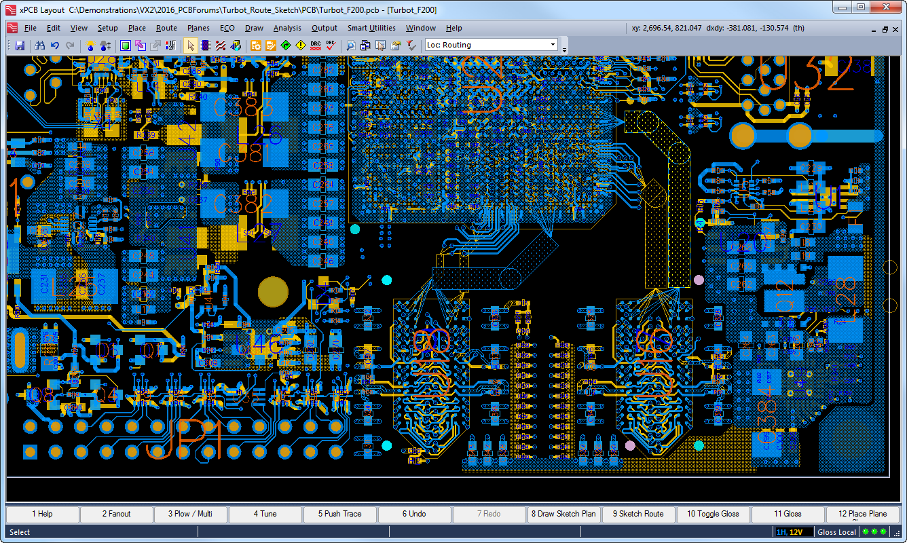Screen dimensions: 907x543
Task: Expand the toolbar overflow chevron
Action: [x=564, y=49]
